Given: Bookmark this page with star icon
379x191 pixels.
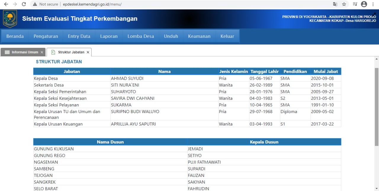Looking at the screenshot, I should coord(344,4).
